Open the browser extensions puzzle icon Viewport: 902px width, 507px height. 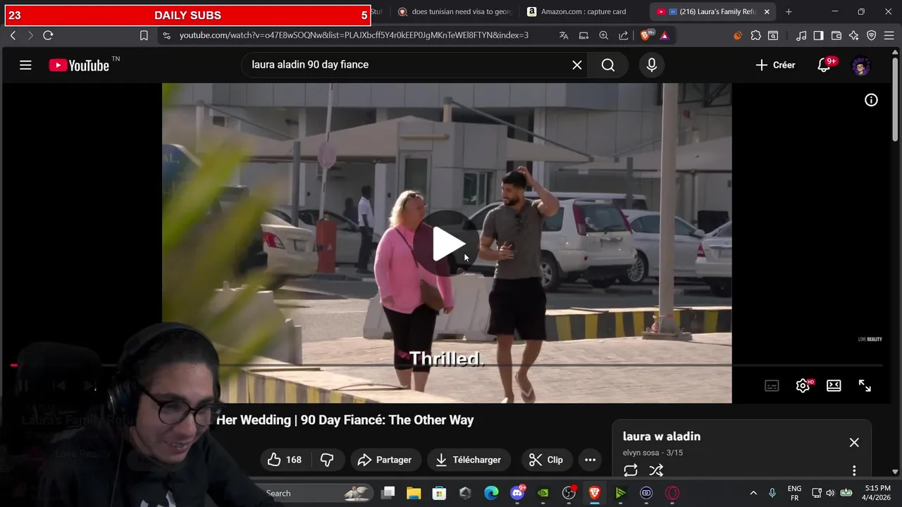tap(756, 35)
